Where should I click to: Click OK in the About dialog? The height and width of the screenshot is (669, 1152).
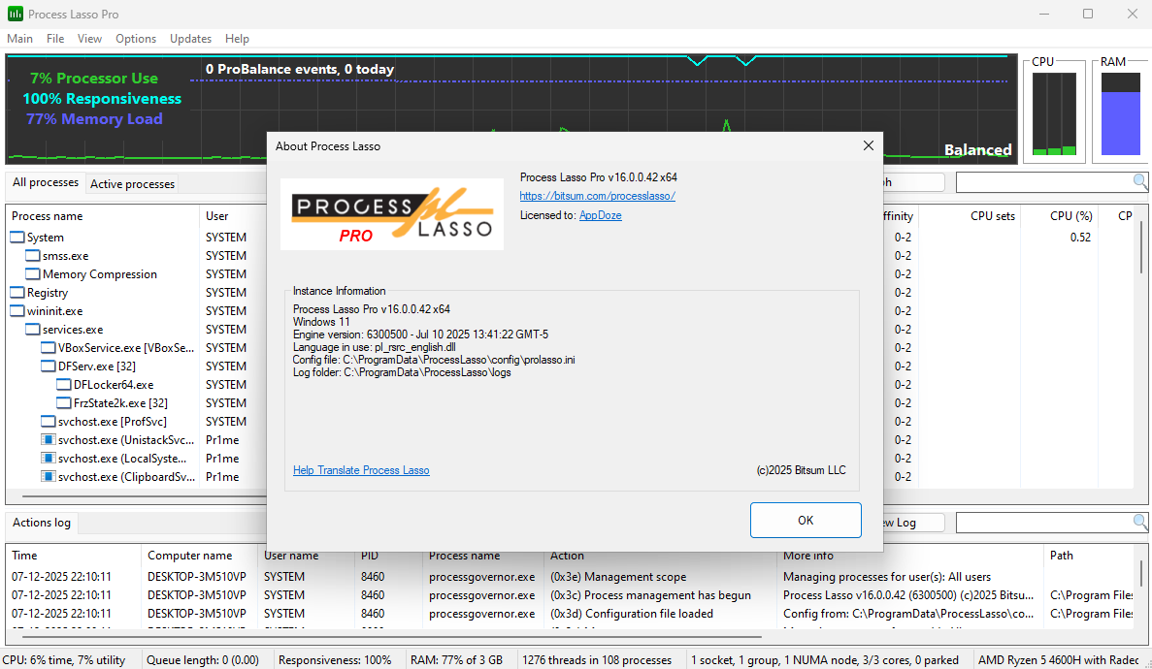coord(806,520)
